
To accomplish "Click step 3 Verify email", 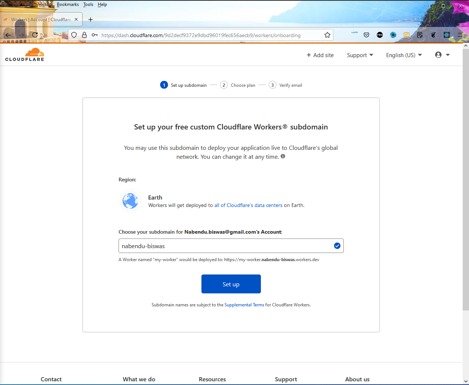I will click(x=285, y=85).
